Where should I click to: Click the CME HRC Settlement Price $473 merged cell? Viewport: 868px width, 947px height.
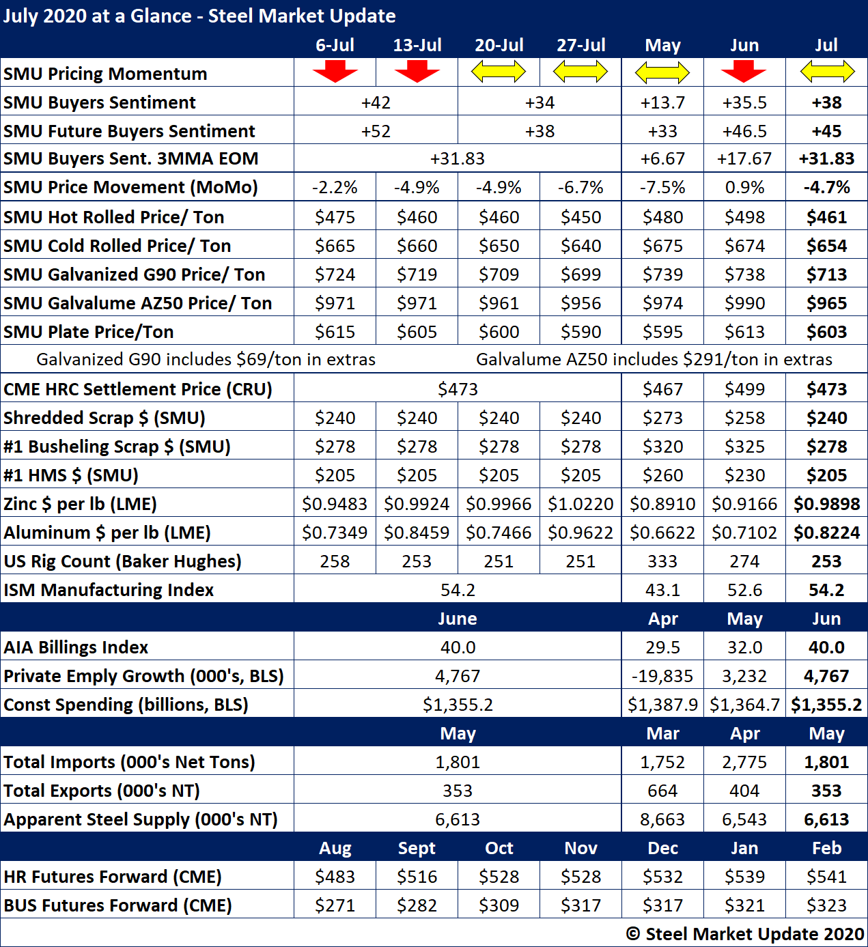[x=458, y=389]
